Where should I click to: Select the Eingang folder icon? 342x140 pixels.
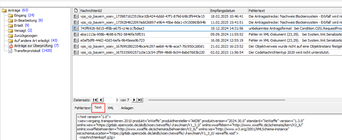tap(10, 15)
